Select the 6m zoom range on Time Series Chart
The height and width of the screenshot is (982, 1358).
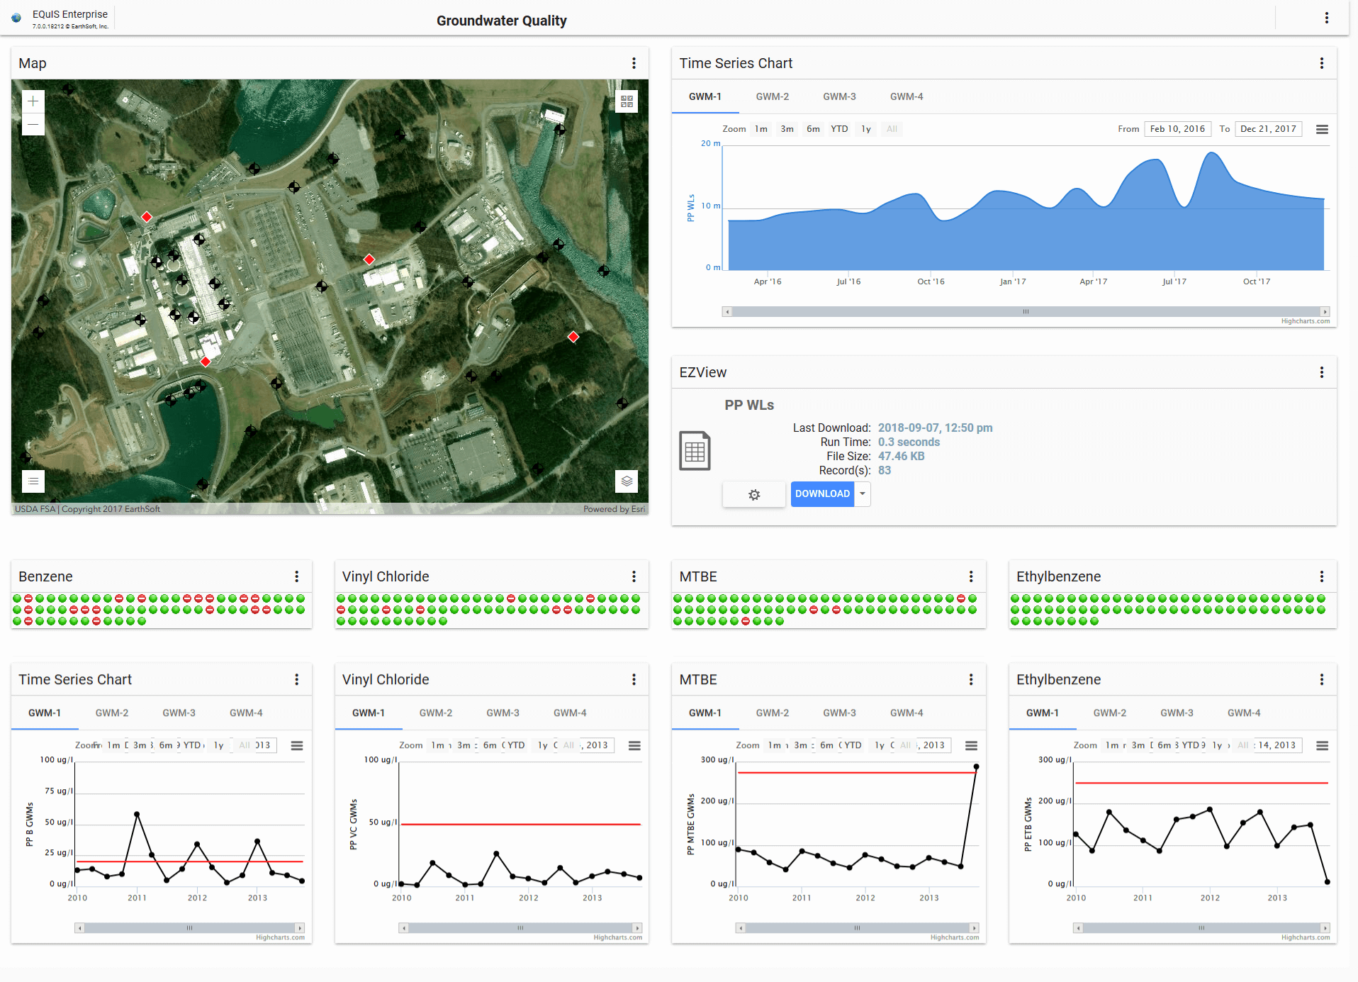(813, 128)
